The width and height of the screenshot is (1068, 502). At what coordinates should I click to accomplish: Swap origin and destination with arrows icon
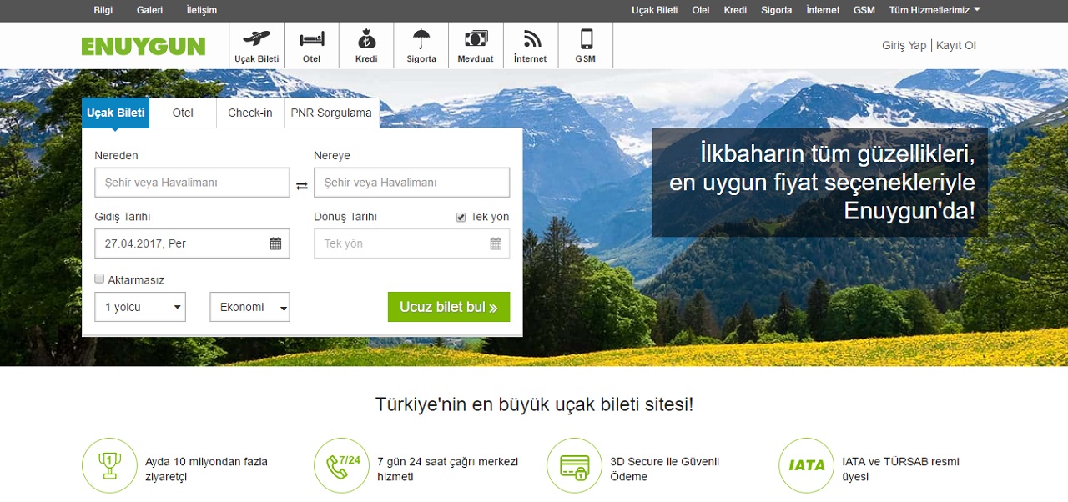point(302,185)
